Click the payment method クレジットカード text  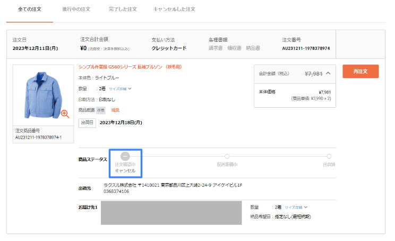point(169,48)
